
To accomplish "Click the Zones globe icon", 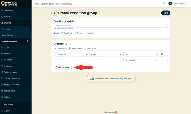I will (2, 47).
